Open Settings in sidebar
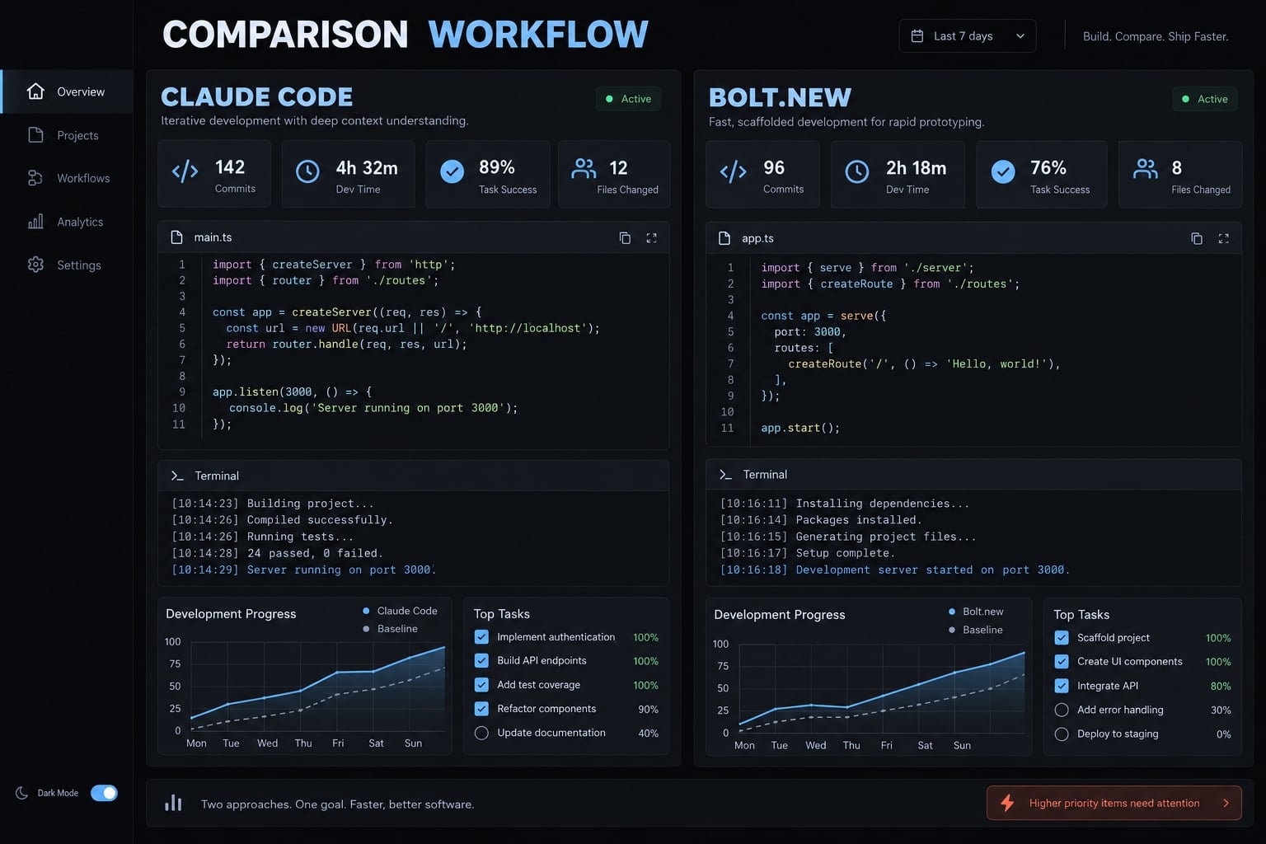The image size is (1266, 844). (x=67, y=265)
